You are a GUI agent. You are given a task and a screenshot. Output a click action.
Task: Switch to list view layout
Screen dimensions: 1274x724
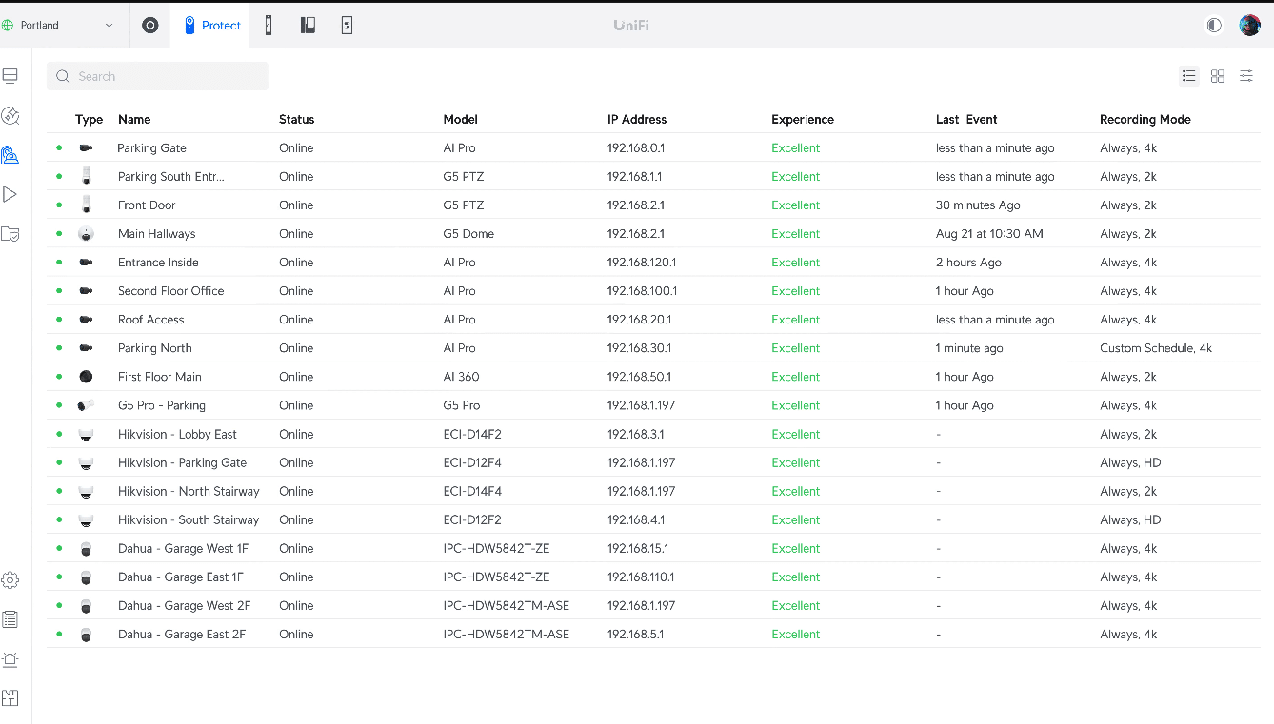[1188, 76]
